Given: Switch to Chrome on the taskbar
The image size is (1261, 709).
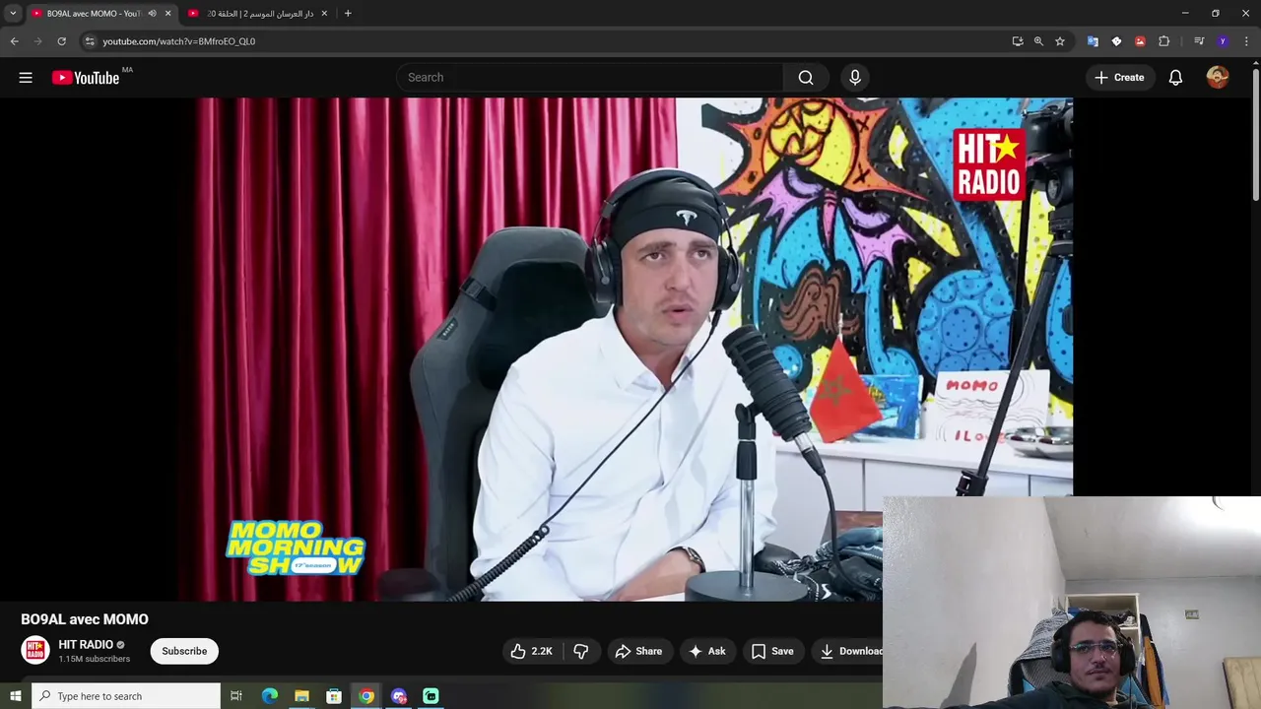Looking at the screenshot, I should (366, 696).
